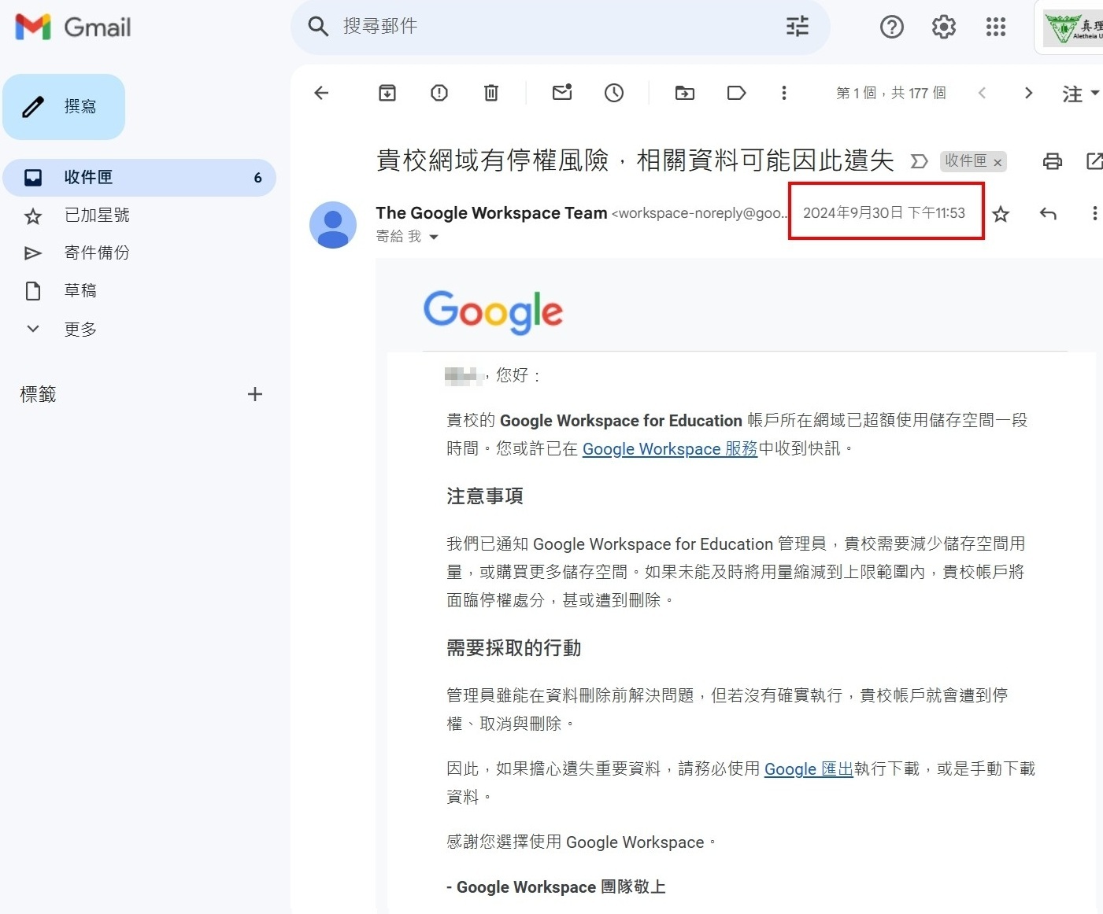Print this email
The width and height of the screenshot is (1103, 914).
pyautogui.click(x=1053, y=161)
